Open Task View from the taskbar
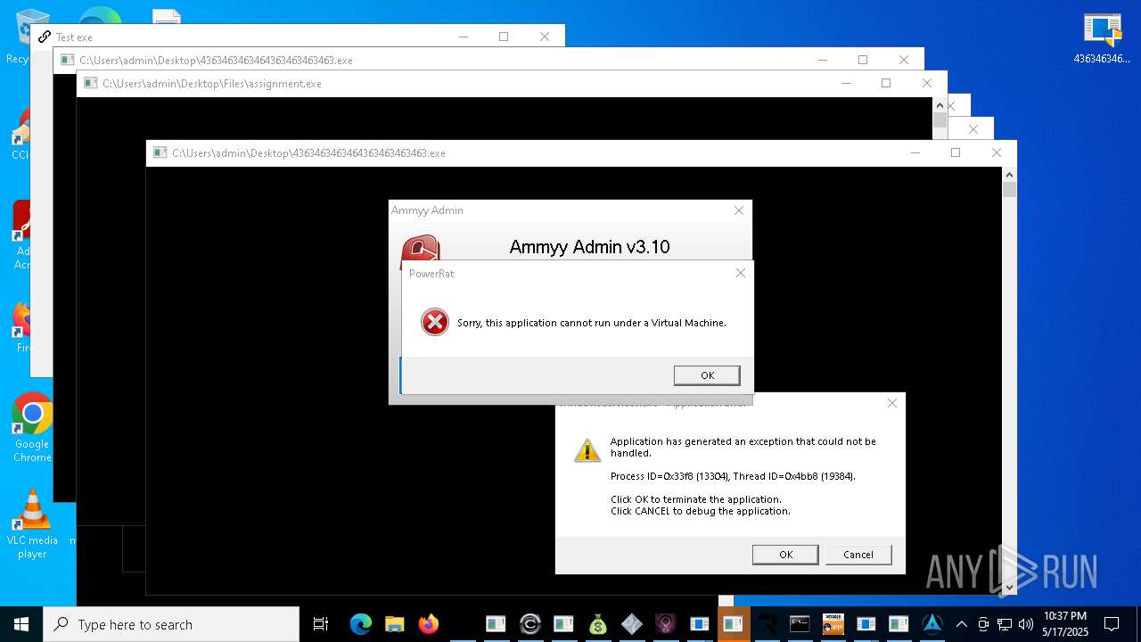Screen dimensions: 1141x642 click(x=321, y=624)
